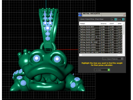The width and height of the screenshot is (133, 100).
Task: Click the 2.89 grams cell
Action: click(104, 45)
